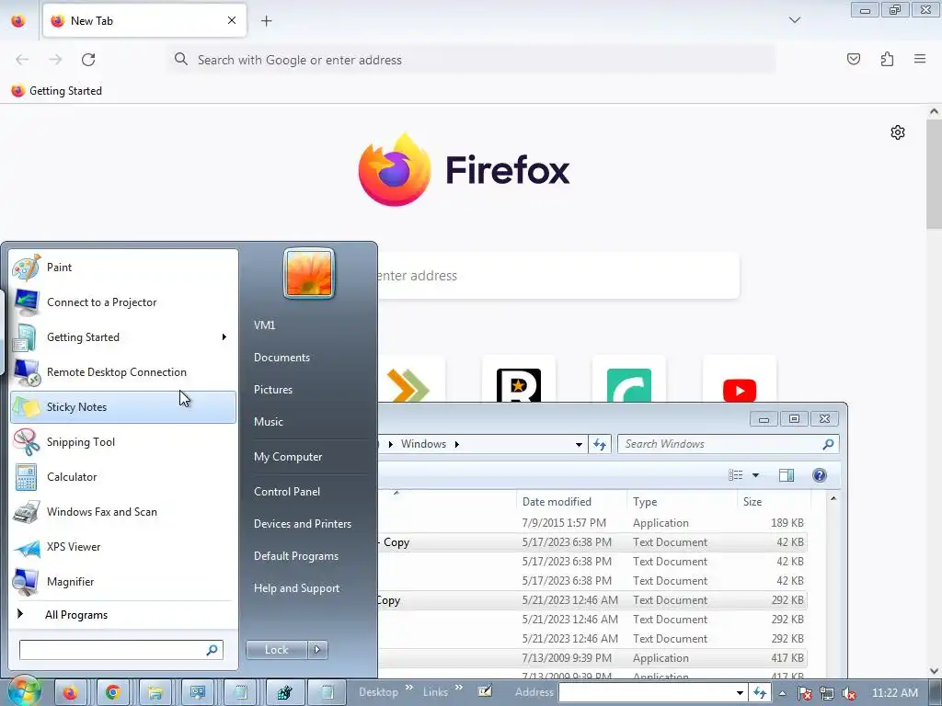The width and height of the screenshot is (942, 706).
Task: Launch Calculator from Start menu
Action: [x=123, y=477]
